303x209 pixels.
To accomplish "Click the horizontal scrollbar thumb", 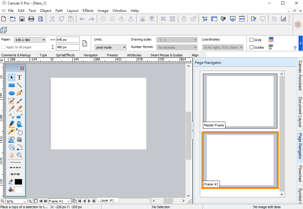I will [168, 201].
